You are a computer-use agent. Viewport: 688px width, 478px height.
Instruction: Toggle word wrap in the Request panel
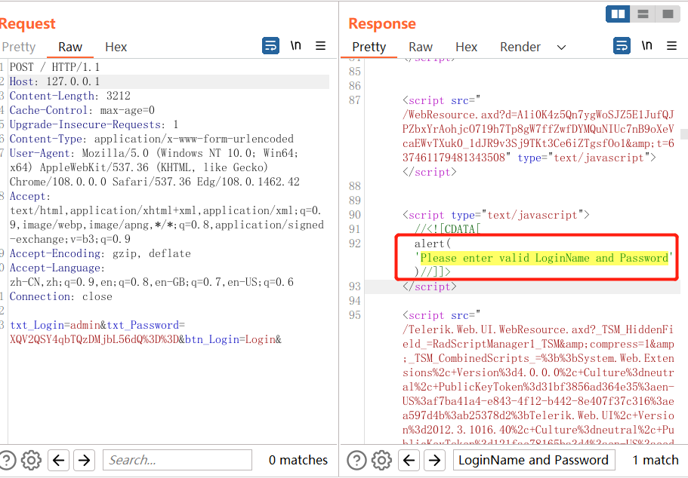click(270, 45)
